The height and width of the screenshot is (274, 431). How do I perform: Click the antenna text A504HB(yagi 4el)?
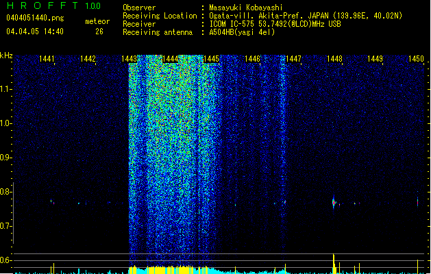click(242, 32)
